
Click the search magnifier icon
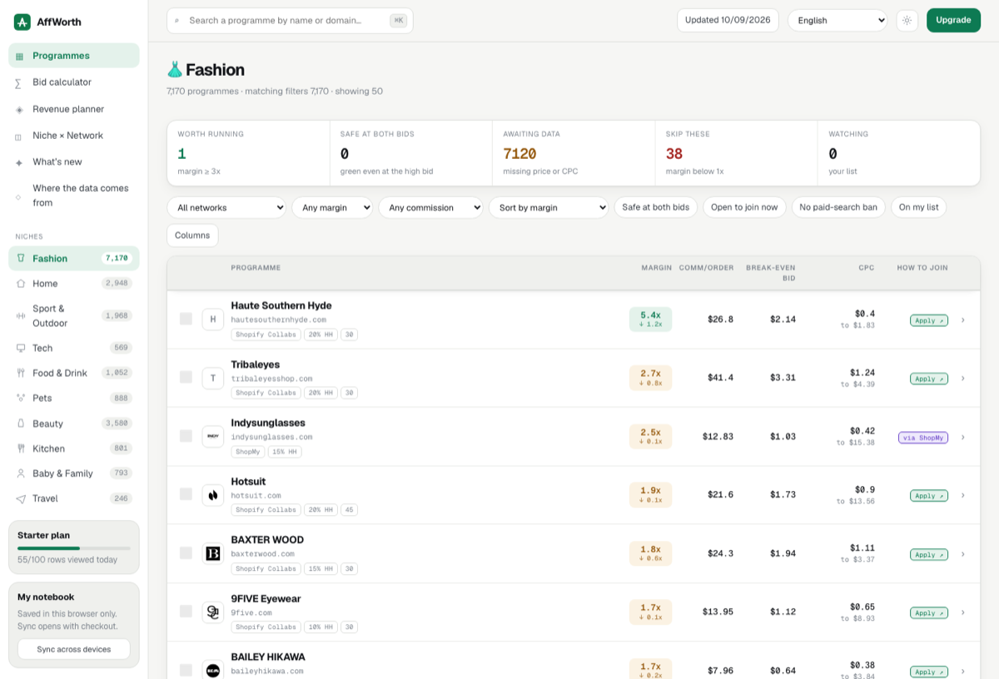[x=177, y=21]
